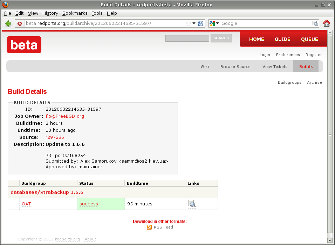Click in the site search text field
Screen dimensions: 335x245
pos(187,39)
